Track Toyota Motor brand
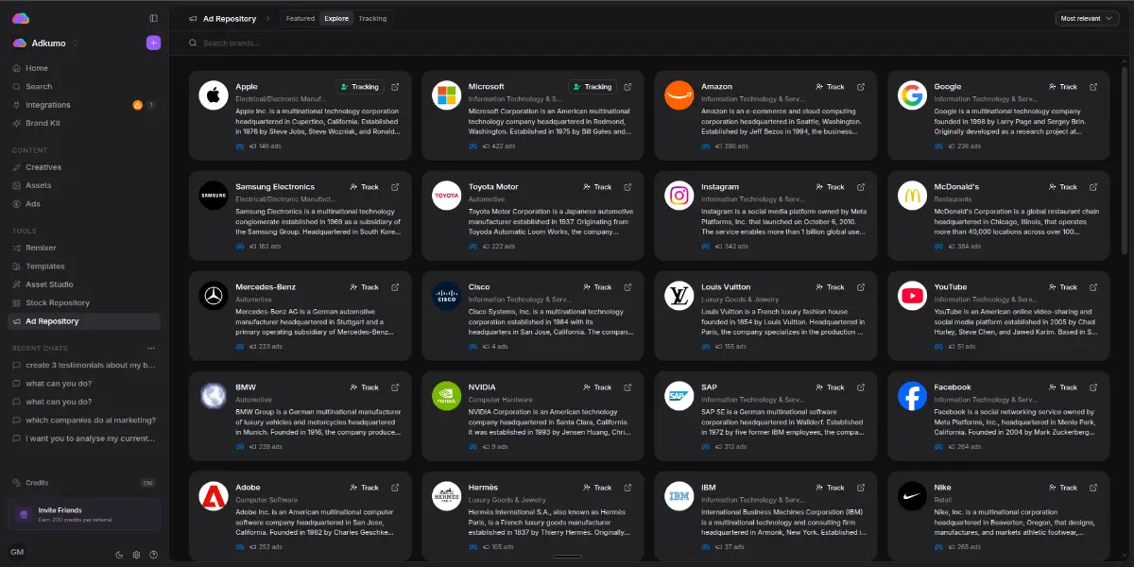Image resolution: width=1134 pixels, height=567 pixels. tap(598, 187)
